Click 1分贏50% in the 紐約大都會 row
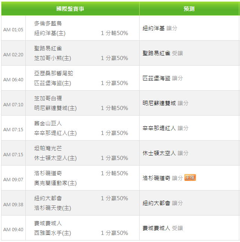Image resolution: width=240 pixels, height=242 pixels. coord(115,198)
